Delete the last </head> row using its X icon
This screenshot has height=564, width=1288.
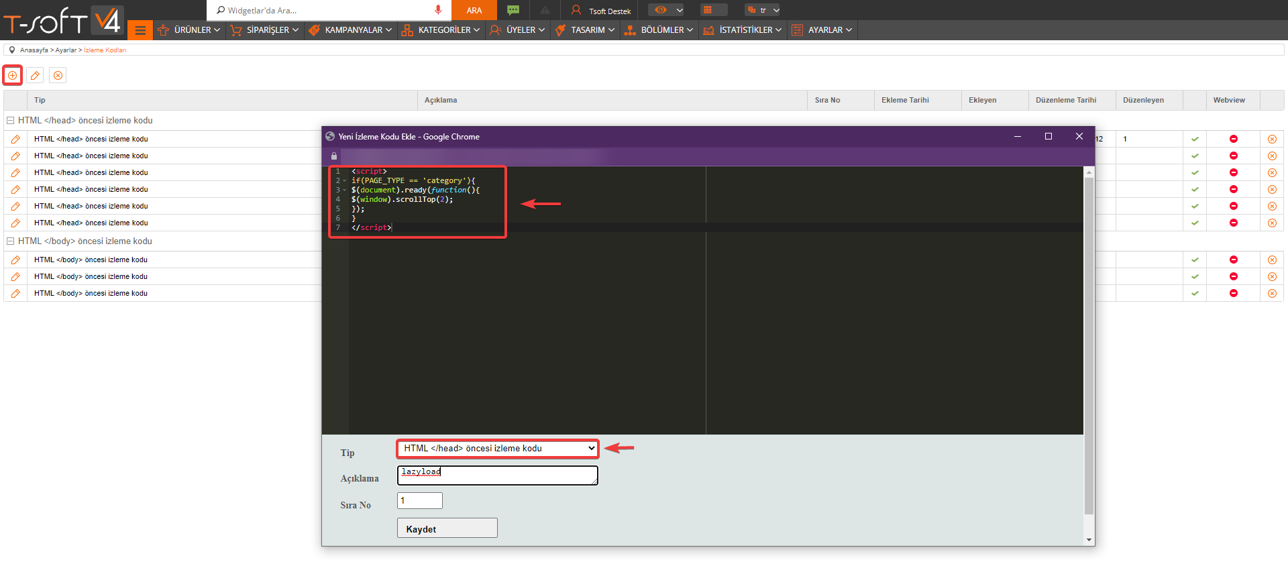tap(1272, 223)
